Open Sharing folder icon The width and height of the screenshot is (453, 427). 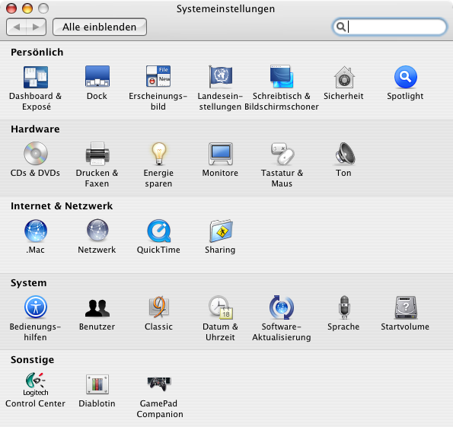pos(221,231)
